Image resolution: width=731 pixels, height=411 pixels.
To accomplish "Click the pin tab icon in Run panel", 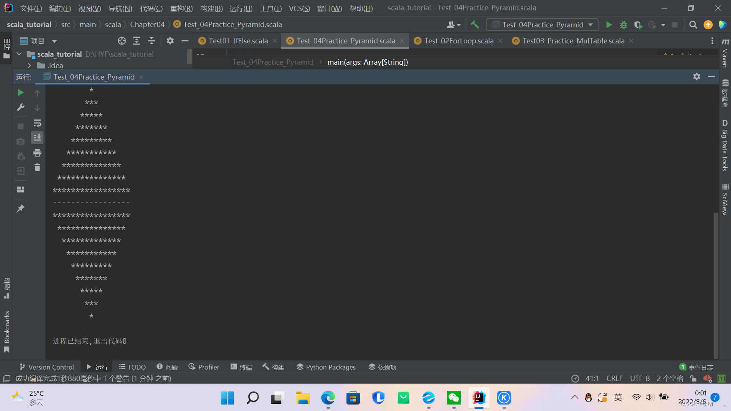I will coord(21,209).
